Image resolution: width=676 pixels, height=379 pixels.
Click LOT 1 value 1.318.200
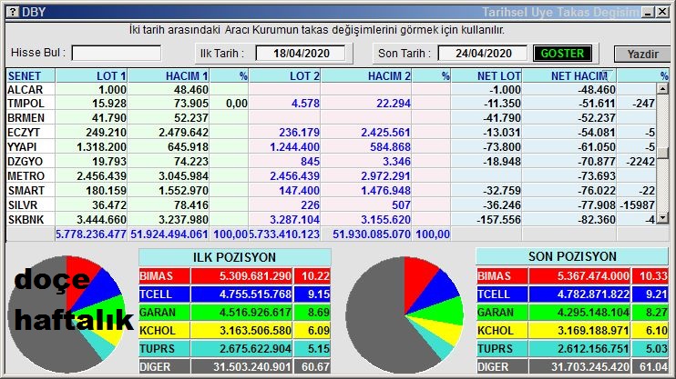[x=102, y=147]
